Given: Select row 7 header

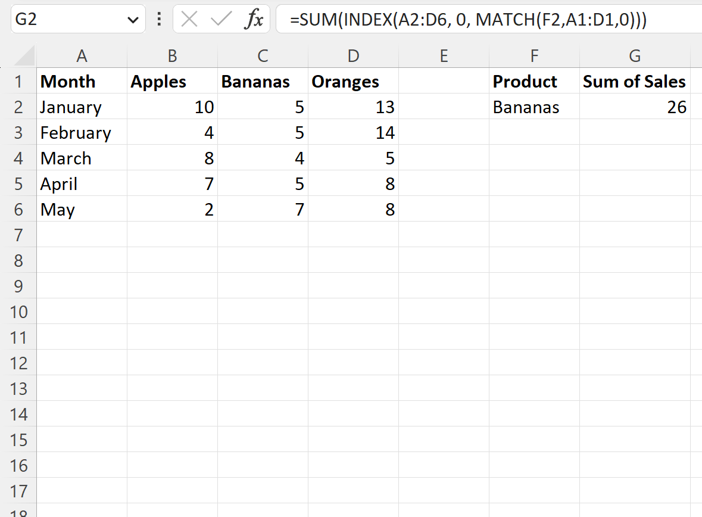Looking at the screenshot, I should (x=18, y=235).
